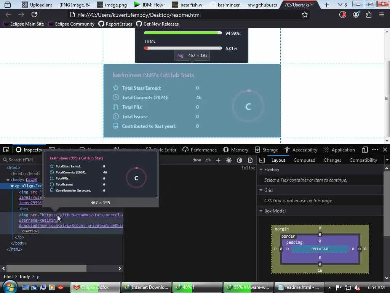The height and width of the screenshot is (293, 390).
Task: Open Get New Releases bookmark
Action: 157,24
